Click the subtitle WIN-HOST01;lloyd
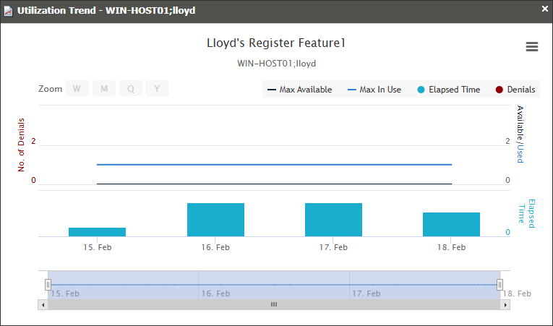The image size is (553, 326). click(276, 64)
